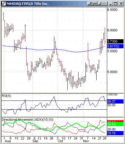Maximize the TIVO chart window
The image size is (125, 144).
click(x=116, y=4)
